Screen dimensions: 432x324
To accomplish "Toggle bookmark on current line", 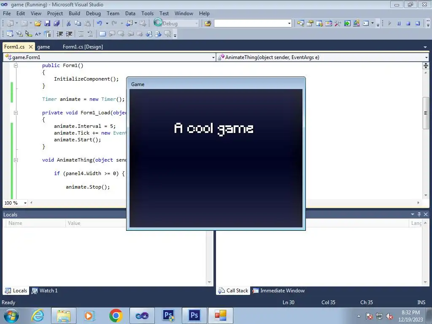I will coord(102,34).
